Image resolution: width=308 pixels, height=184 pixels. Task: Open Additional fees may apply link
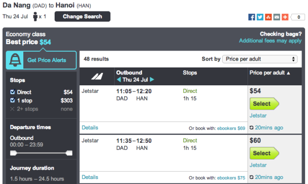[x=270, y=41]
